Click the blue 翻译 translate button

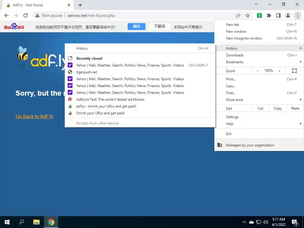coord(137,26)
